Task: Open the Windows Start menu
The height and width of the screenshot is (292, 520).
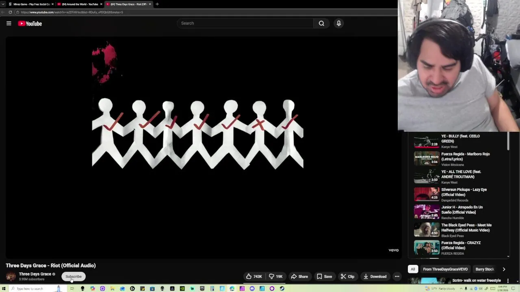Action: [4, 289]
